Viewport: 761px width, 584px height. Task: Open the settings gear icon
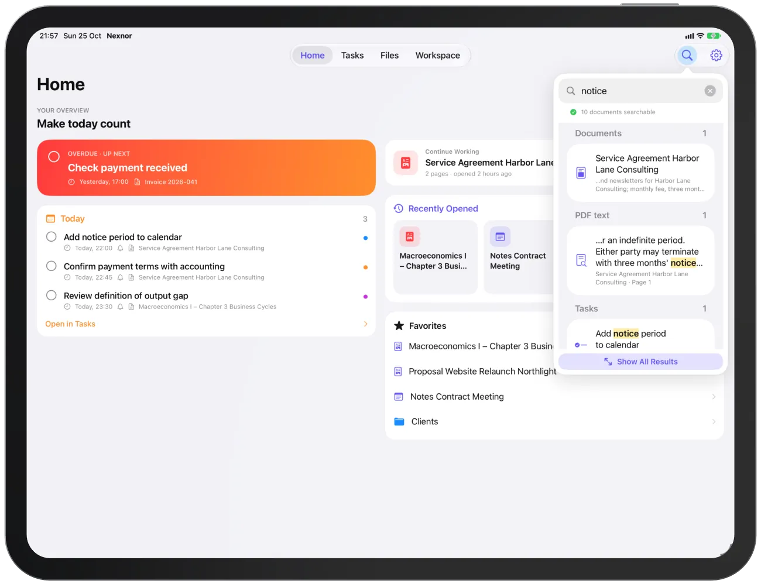(x=716, y=55)
